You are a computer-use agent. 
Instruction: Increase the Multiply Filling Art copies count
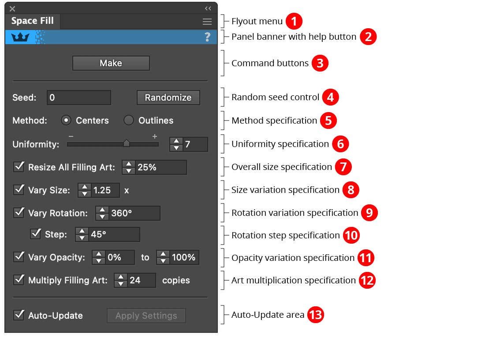pyautogui.click(x=120, y=277)
